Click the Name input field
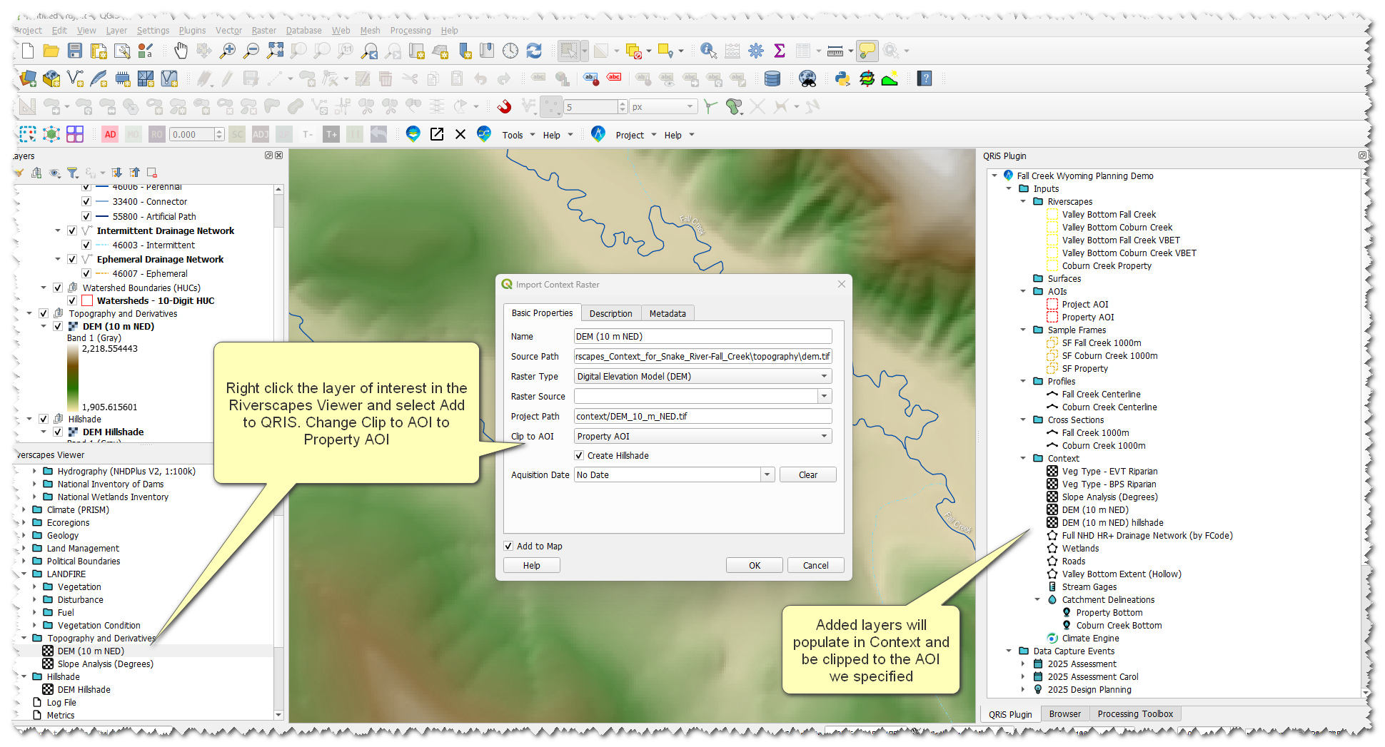 702,337
